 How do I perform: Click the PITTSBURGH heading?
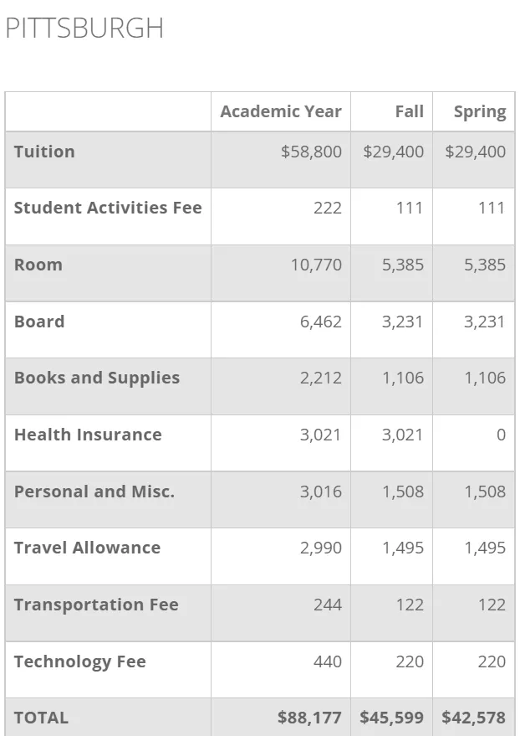pos(84,28)
